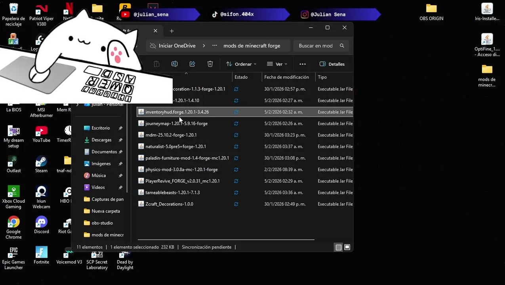Open the Ordenar sort dropdown
The image size is (505, 285).
241,64
